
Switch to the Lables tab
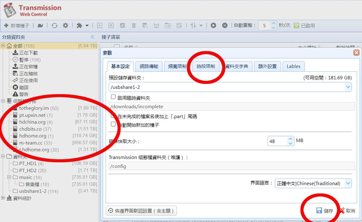(294, 66)
